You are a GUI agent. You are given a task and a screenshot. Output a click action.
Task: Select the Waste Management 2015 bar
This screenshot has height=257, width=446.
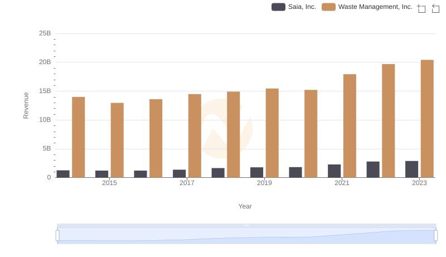(117, 140)
